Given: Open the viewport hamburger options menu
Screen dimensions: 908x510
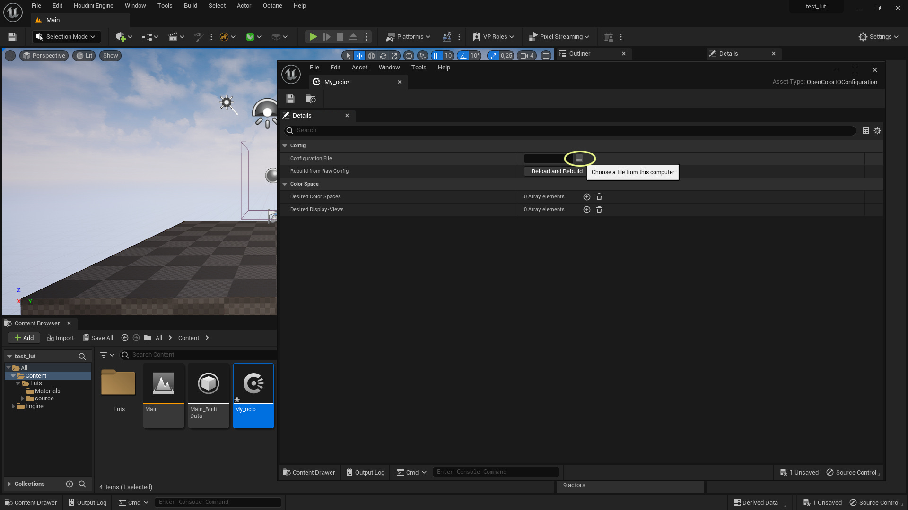Looking at the screenshot, I should coord(10,56).
